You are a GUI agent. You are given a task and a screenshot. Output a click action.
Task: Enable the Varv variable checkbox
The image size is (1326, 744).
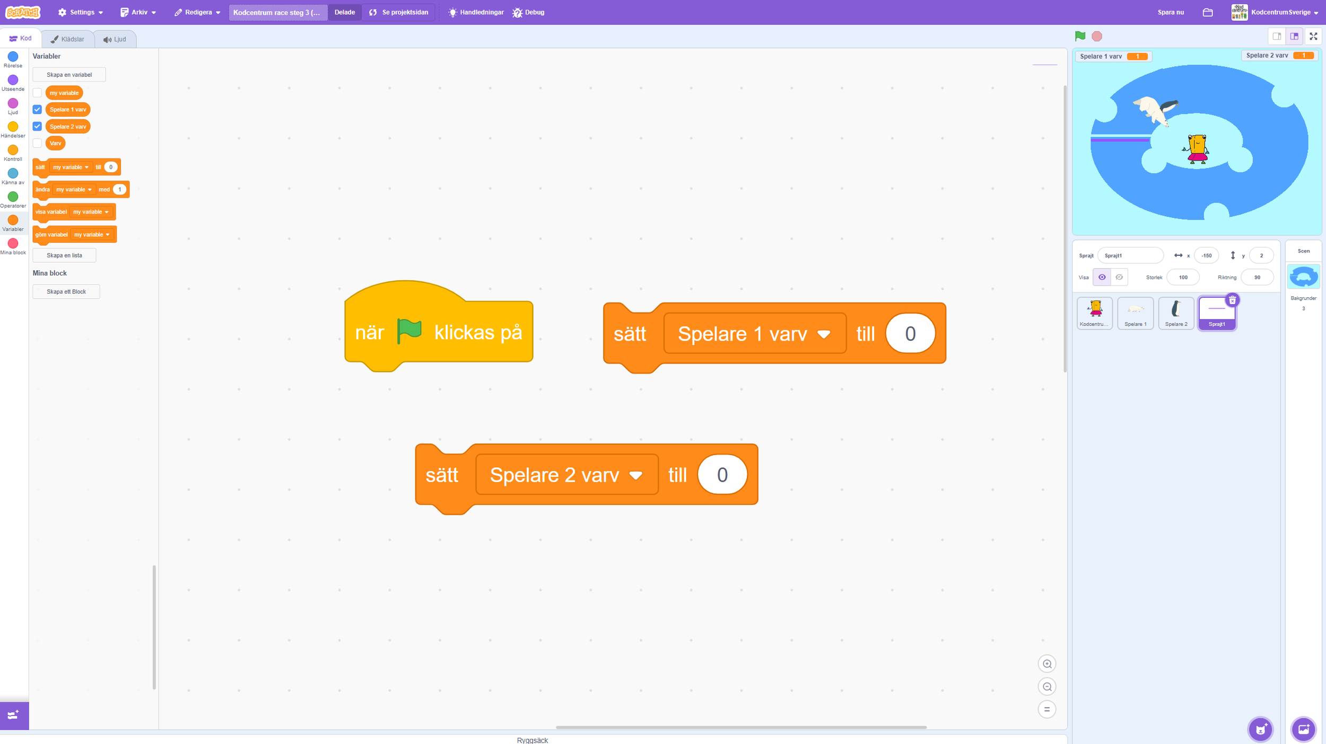tap(37, 143)
